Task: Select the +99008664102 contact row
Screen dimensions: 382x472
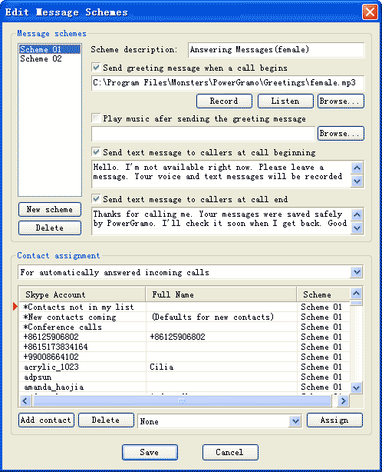Action: [184, 357]
